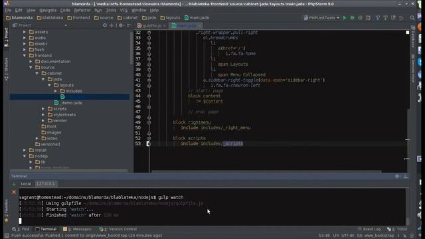
Task: Click the Collapse All icon in Project panel
Action: (112, 25)
